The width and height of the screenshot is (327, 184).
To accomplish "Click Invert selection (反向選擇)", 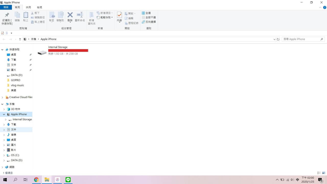I will click(149, 22).
